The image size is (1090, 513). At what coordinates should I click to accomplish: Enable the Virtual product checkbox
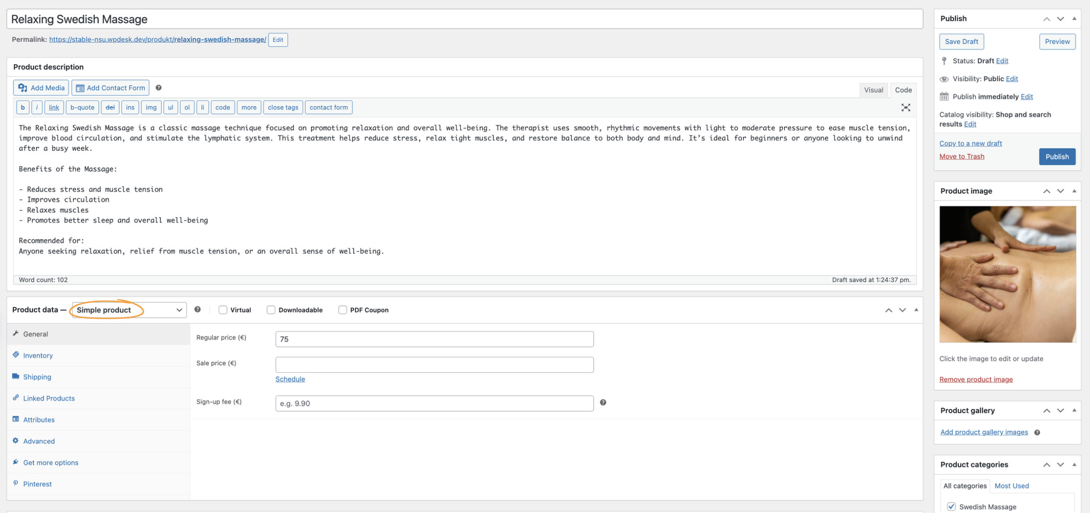[x=223, y=310]
